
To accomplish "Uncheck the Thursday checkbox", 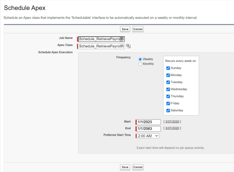I will point(168,96).
